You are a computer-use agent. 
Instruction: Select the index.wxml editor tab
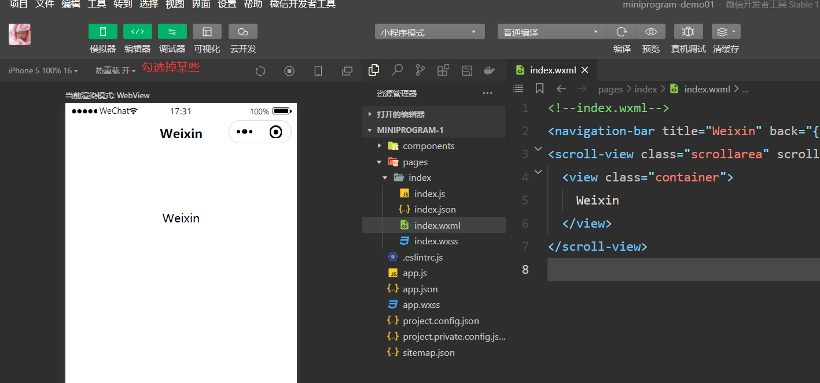pos(552,70)
